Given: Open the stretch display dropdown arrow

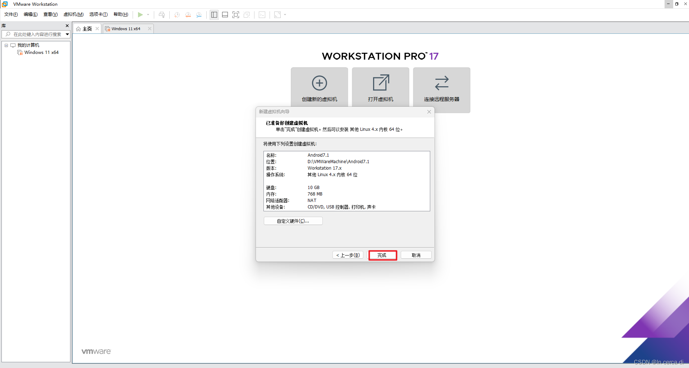Looking at the screenshot, I should (x=285, y=15).
